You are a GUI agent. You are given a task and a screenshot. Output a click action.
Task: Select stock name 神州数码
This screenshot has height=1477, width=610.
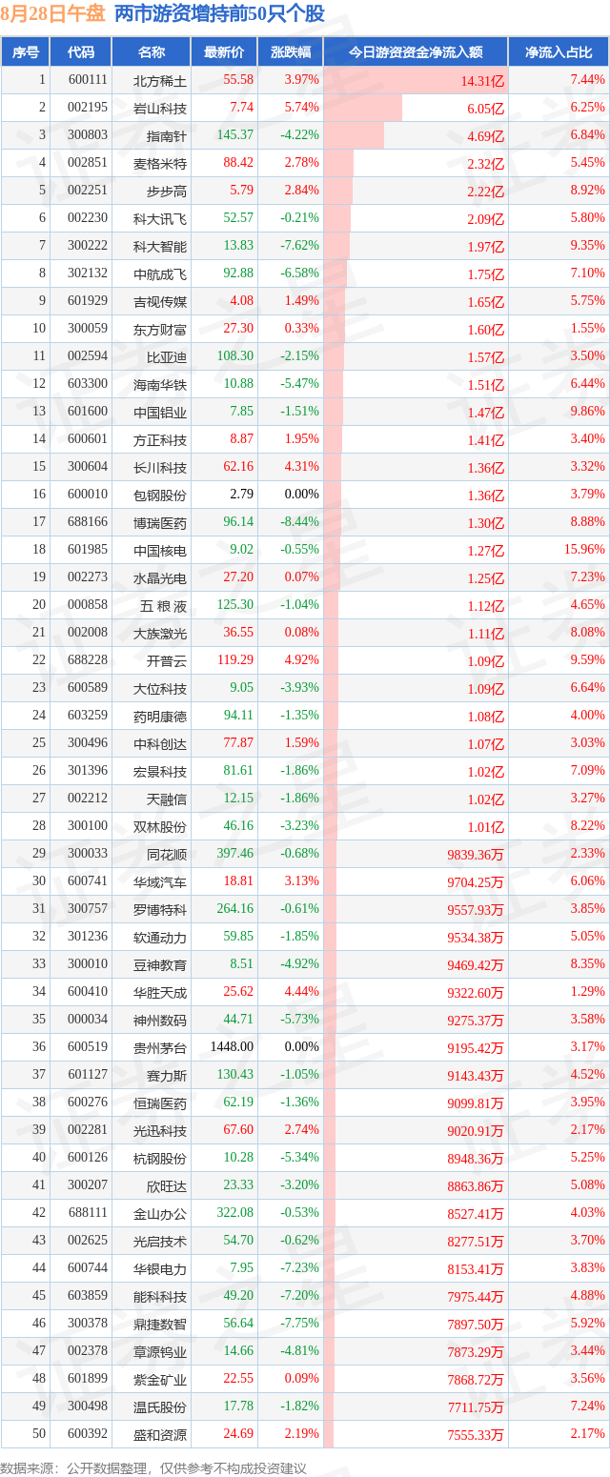[x=160, y=1020]
